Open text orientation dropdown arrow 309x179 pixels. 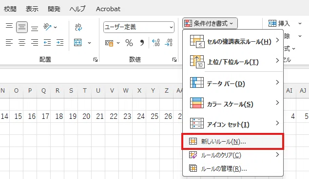point(56,27)
